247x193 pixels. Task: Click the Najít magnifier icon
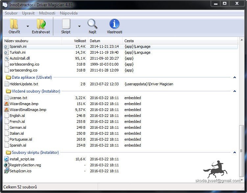point(92,24)
